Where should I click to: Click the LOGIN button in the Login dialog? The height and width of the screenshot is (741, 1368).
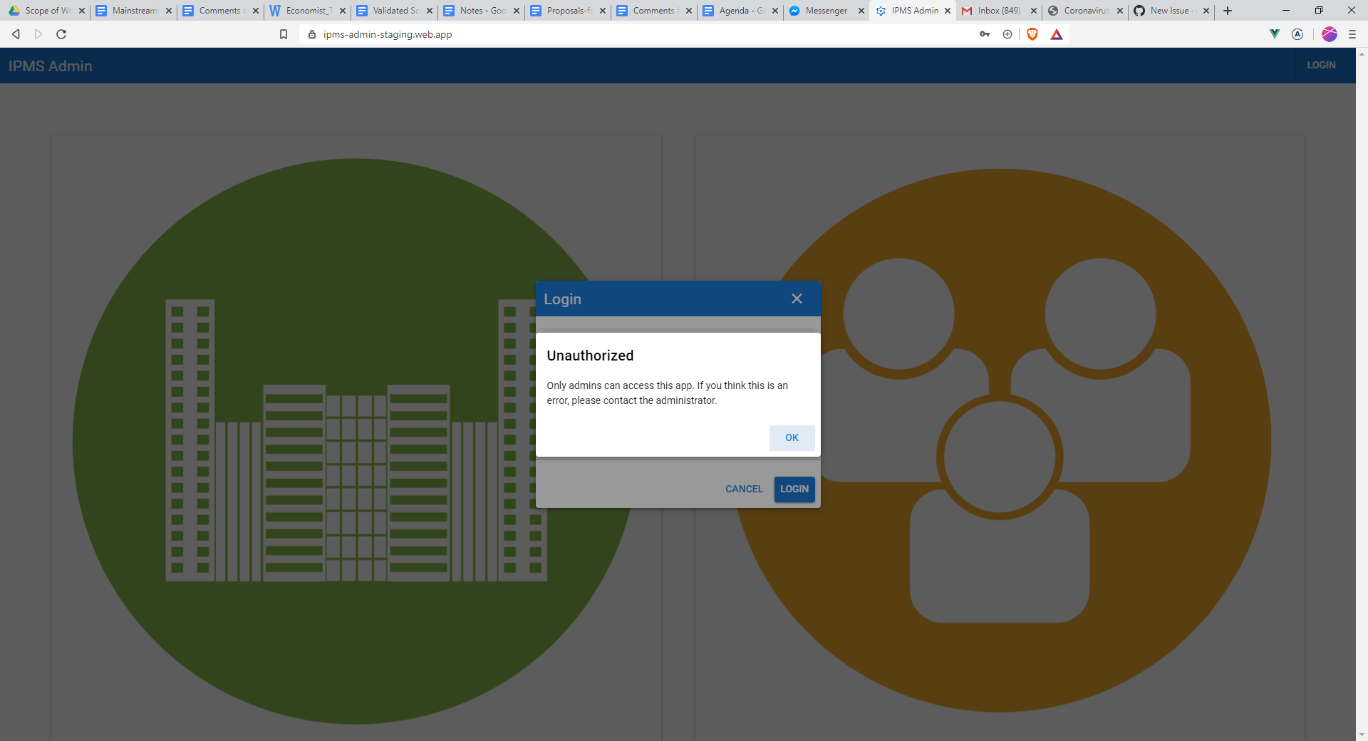coord(794,489)
